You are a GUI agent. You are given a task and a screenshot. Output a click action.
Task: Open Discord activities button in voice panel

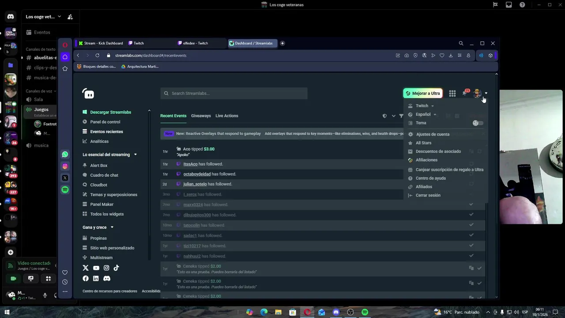click(48, 279)
